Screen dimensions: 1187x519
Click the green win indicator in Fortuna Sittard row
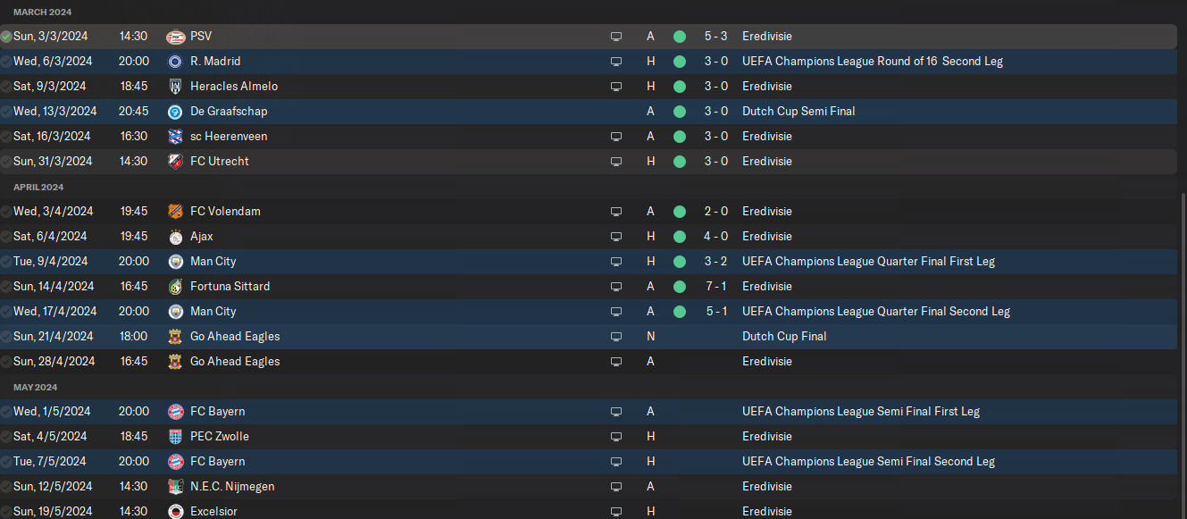point(680,287)
